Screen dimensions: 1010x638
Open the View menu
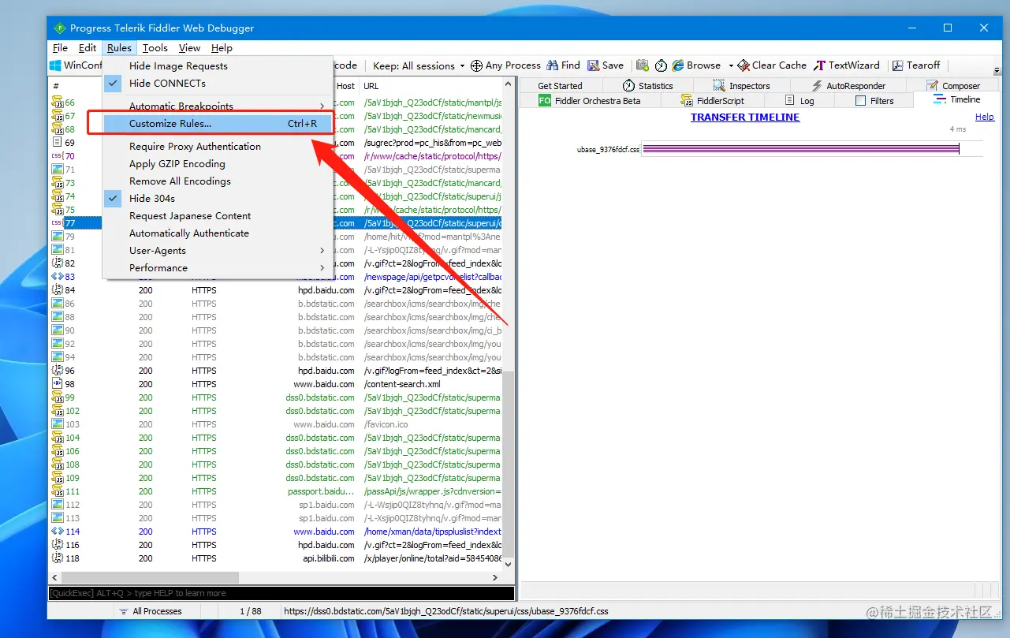(189, 48)
